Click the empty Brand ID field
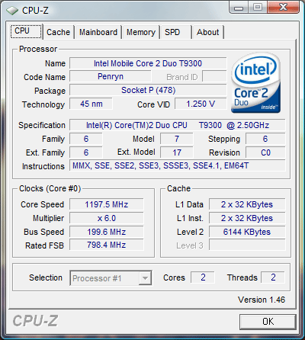The image size is (305, 340). coord(214,76)
